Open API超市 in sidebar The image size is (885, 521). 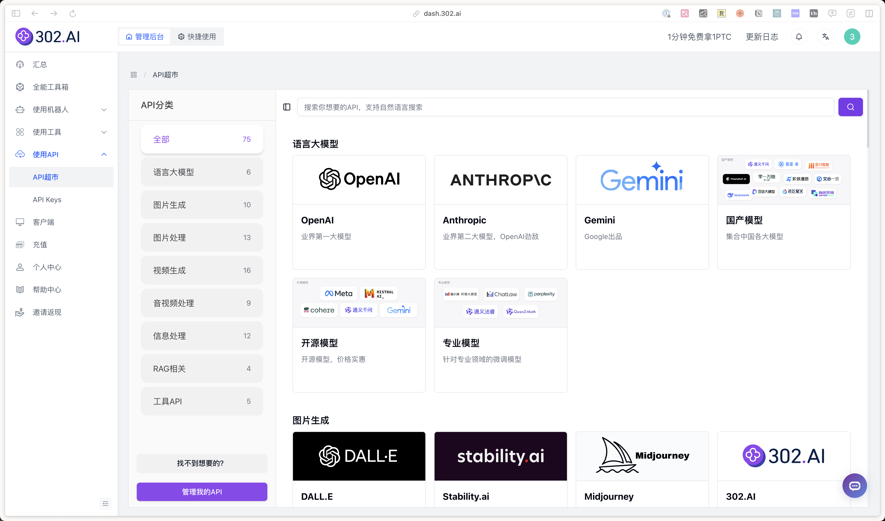61,177
